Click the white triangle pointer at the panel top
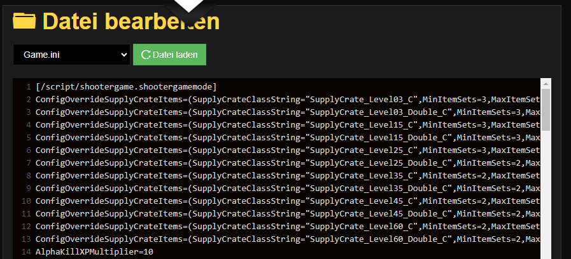The image size is (571, 259). [x=190, y=6]
